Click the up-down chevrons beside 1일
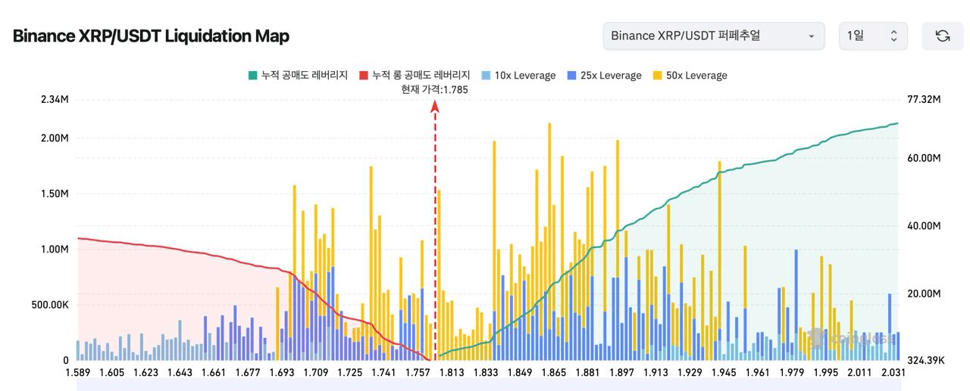Image resolution: width=970 pixels, height=391 pixels. [893, 36]
